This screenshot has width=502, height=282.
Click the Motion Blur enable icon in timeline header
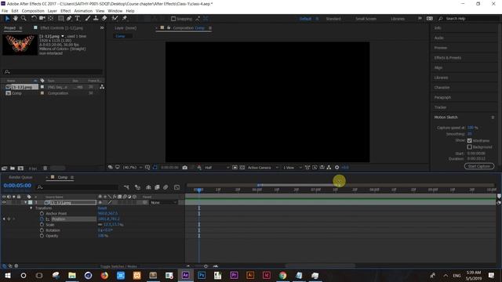(x=166, y=187)
